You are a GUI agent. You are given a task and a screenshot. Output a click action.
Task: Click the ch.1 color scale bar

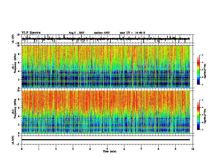point(198,70)
